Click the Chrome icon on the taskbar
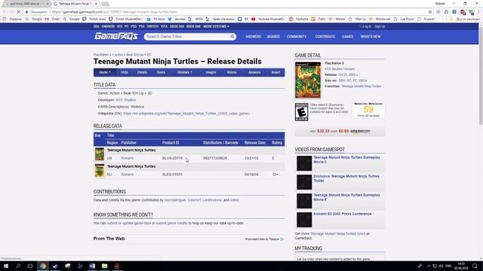The width and height of the screenshot is (483, 271). click(x=43, y=266)
